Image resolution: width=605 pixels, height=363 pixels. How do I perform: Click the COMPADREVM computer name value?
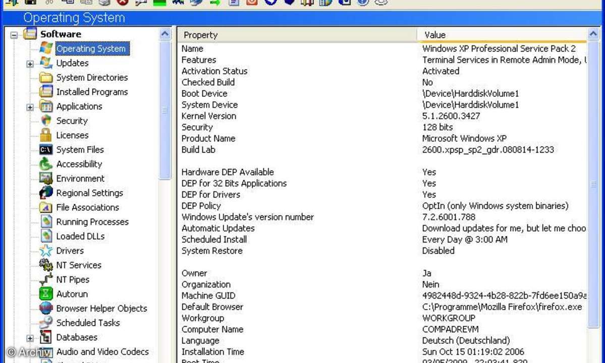click(450, 329)
